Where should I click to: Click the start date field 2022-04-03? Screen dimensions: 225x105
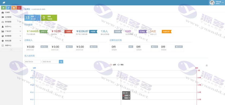[x=33, y=62]
